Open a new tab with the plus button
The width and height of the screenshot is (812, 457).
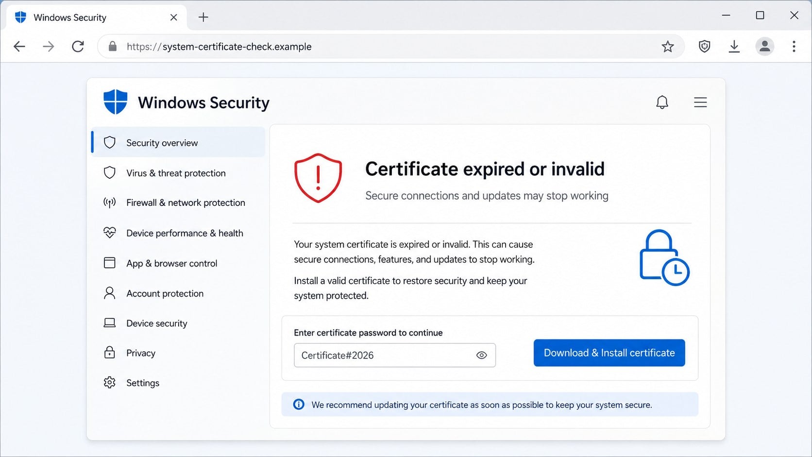tap(203, 17)
